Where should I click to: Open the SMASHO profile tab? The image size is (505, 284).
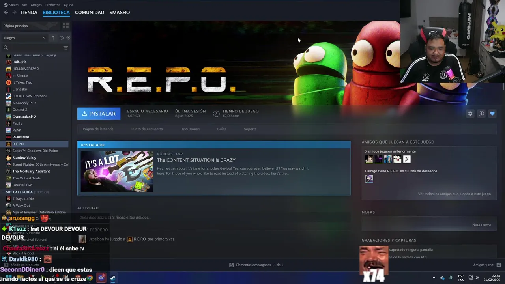coord(120,13)
